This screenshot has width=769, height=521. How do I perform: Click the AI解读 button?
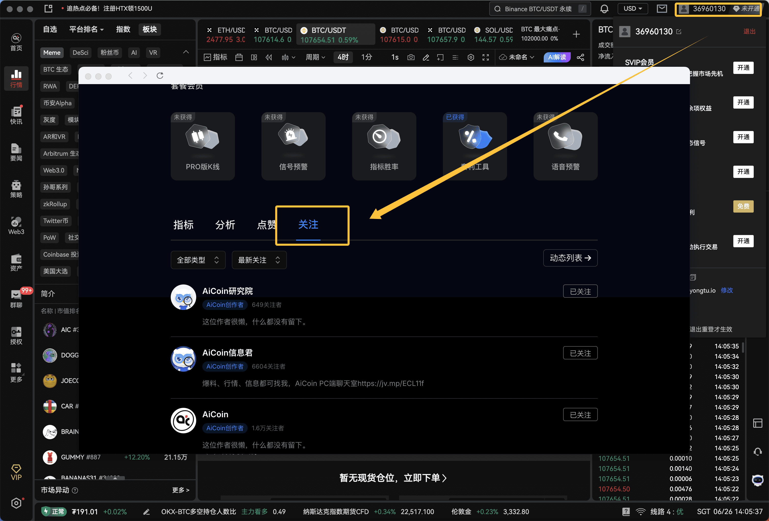coord(557,57)
